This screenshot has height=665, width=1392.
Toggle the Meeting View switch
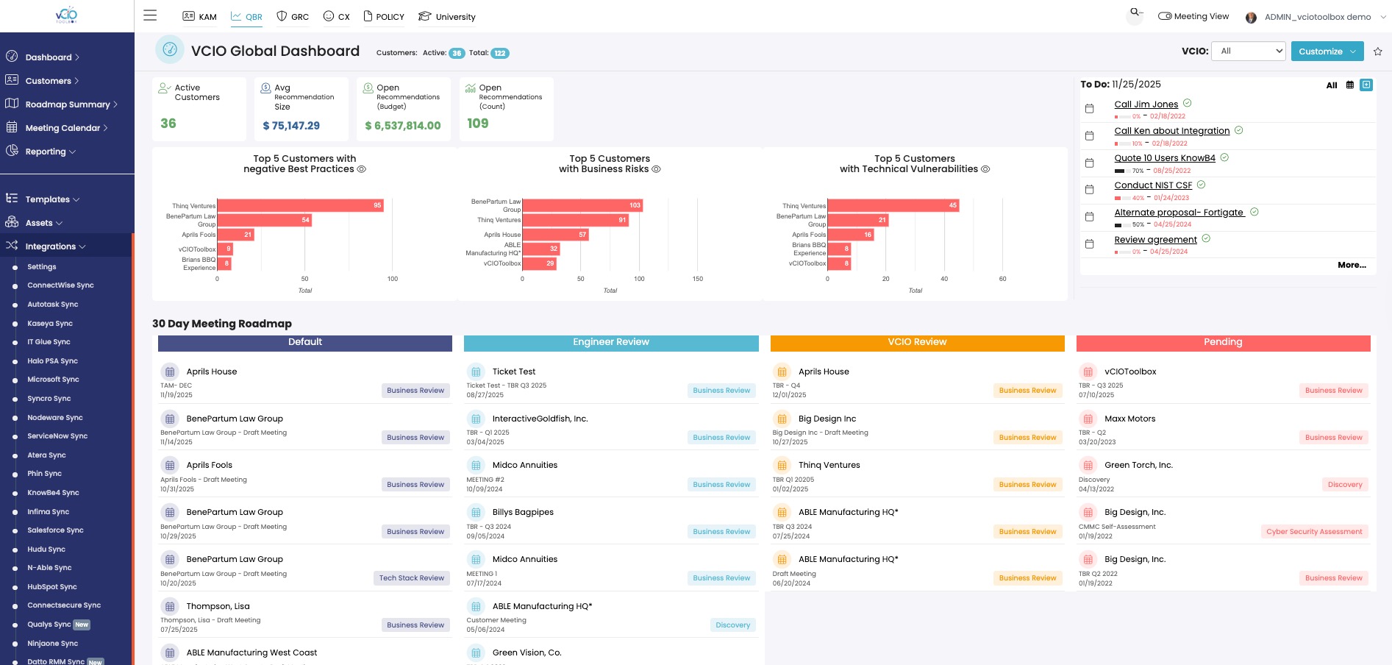click(x=1165, y=16)
